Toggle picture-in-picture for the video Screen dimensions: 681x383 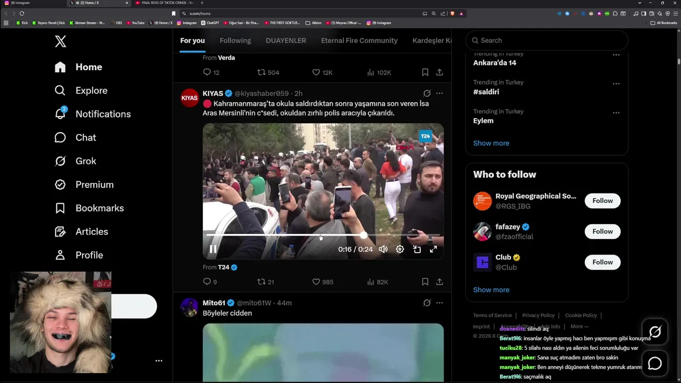417,249
